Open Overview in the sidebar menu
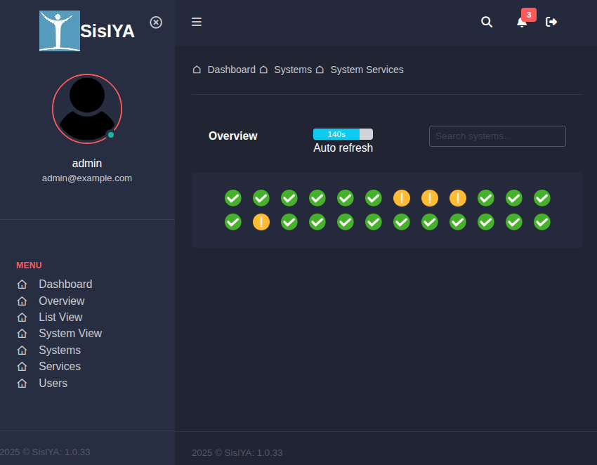Viewport: 597px width, 465px height. point(62,301)
